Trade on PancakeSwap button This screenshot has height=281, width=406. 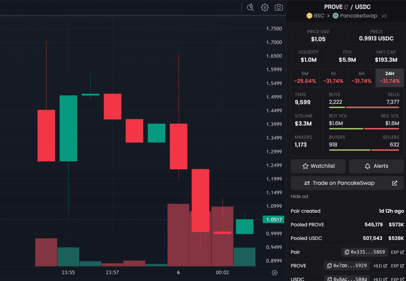[338, 183]
